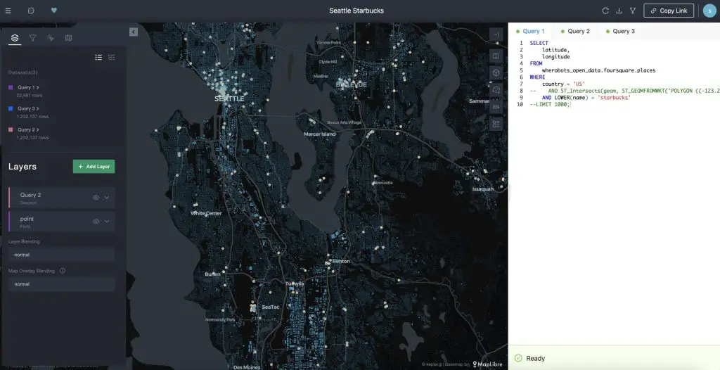Image resolution: width=720 pixels, height=370 pixels.
Task: Toggle visibility of point layer
Action: tap(96, 222)
